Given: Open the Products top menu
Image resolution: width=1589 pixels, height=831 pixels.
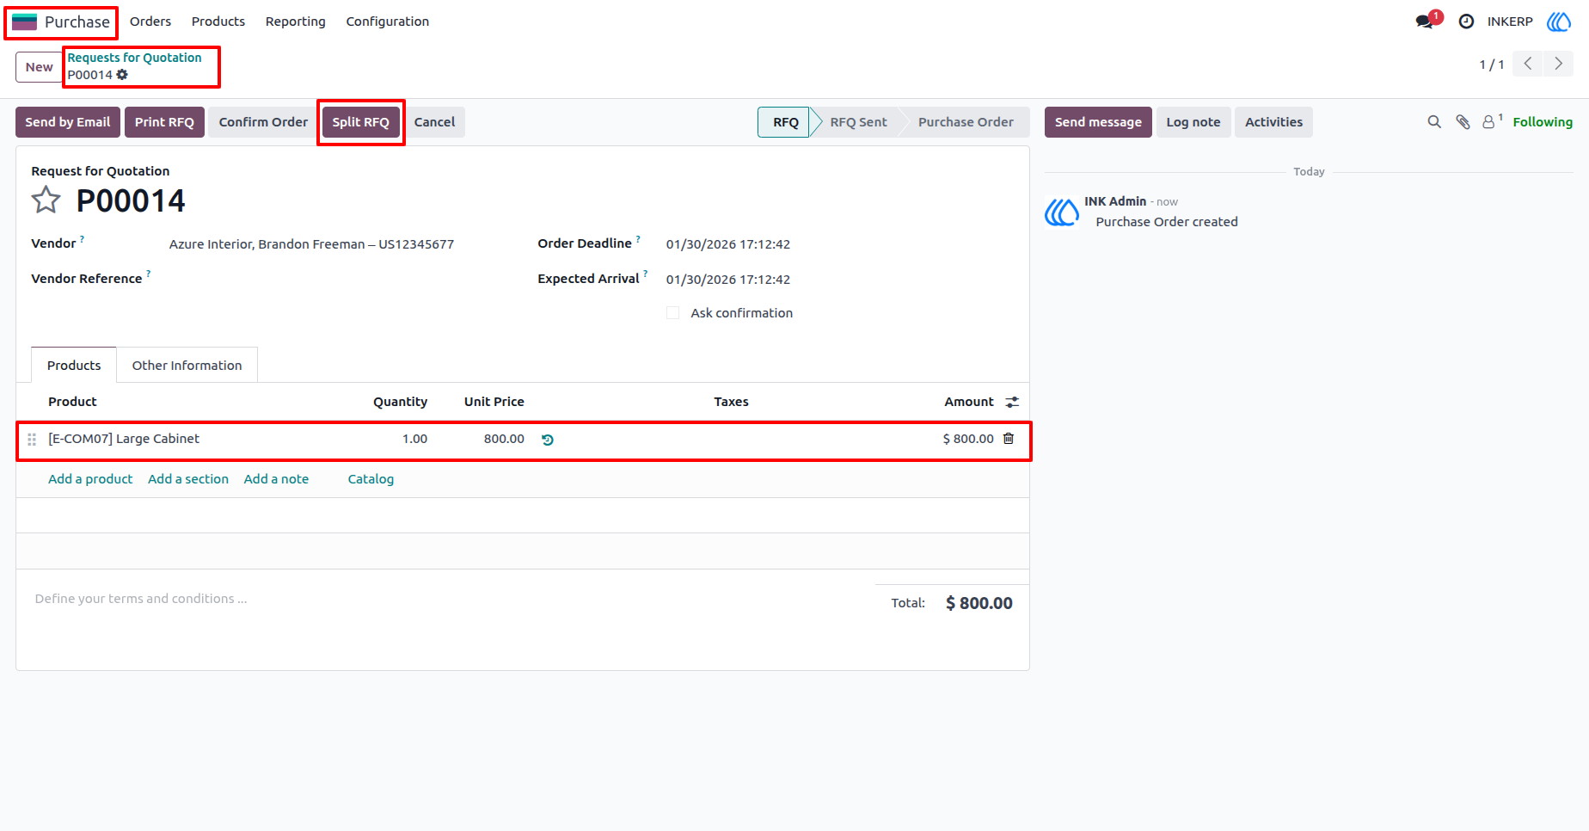Looking at the screenshot, I should tap(218, 22).
